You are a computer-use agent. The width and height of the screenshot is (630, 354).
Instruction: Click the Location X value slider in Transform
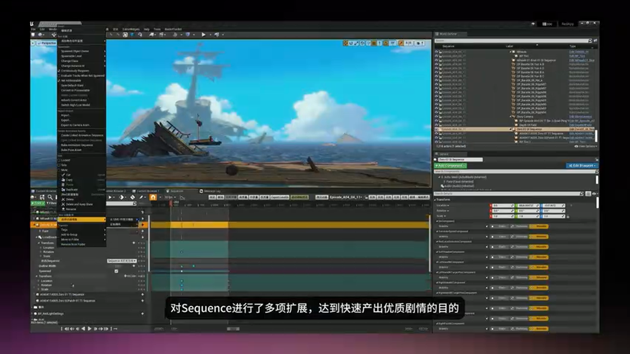pos(503,205)
